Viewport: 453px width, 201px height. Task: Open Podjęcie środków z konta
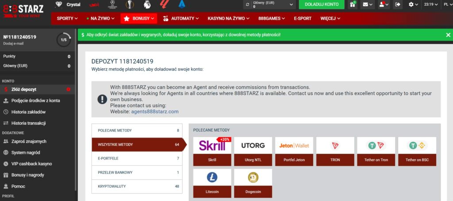point(37,101)
